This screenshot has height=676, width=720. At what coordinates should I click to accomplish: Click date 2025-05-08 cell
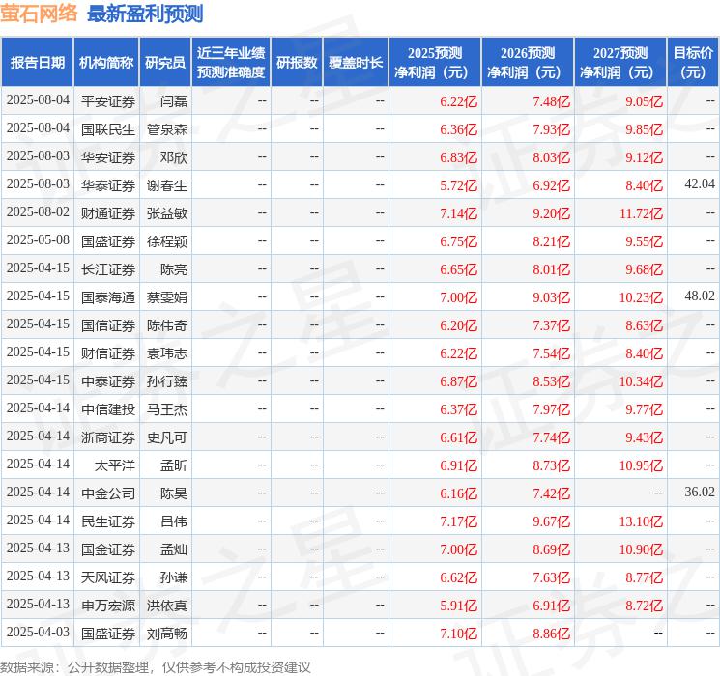(38, 239)
